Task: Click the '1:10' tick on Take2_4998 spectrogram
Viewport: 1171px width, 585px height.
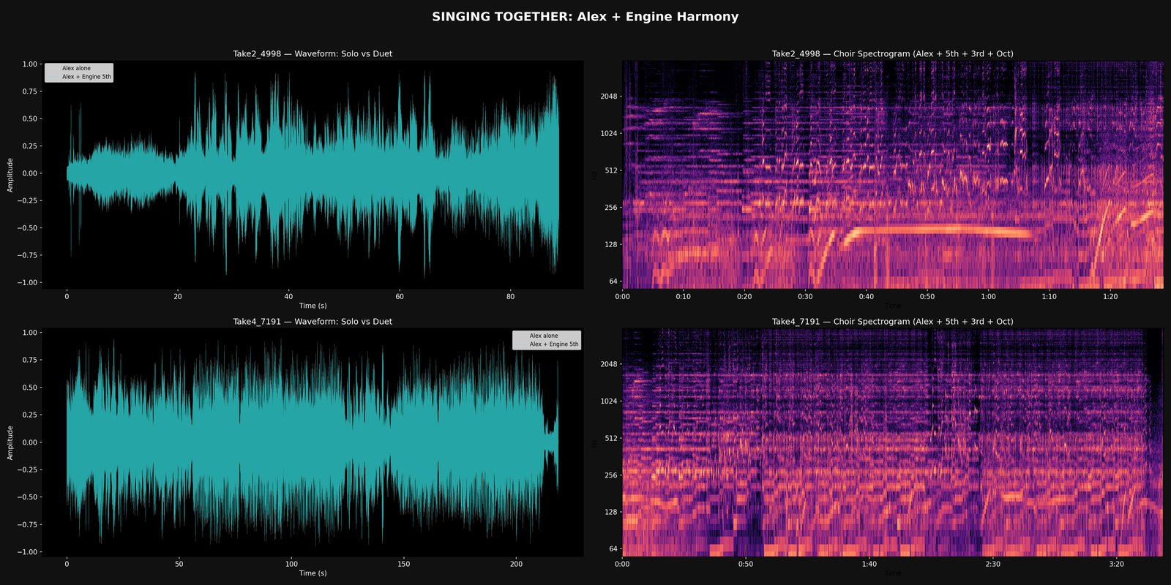Action: [1049, 296]
